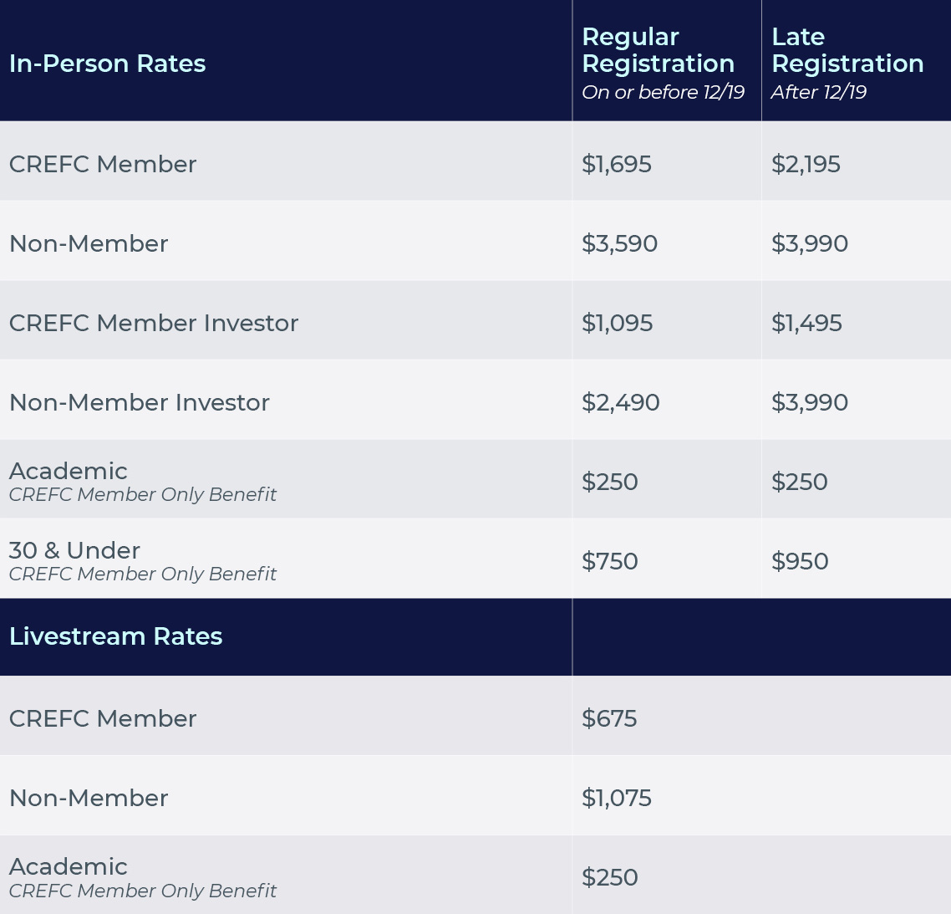Screen dimensions: 951x914
Task: Click the $1,695 regular member price
Action: pyautogui.click(x=617, y=164)
